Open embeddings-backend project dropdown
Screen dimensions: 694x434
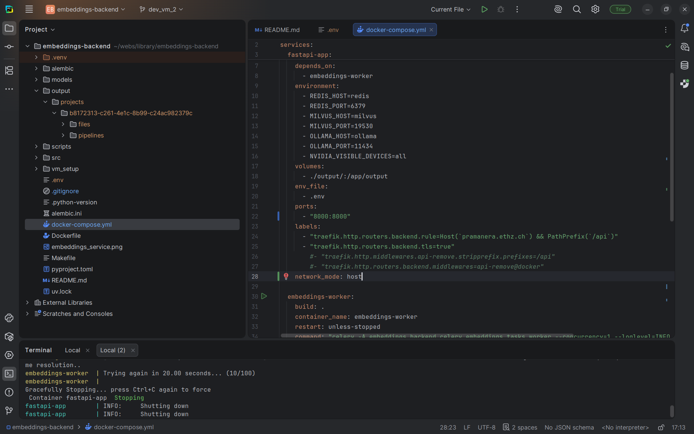pos(85,9)
